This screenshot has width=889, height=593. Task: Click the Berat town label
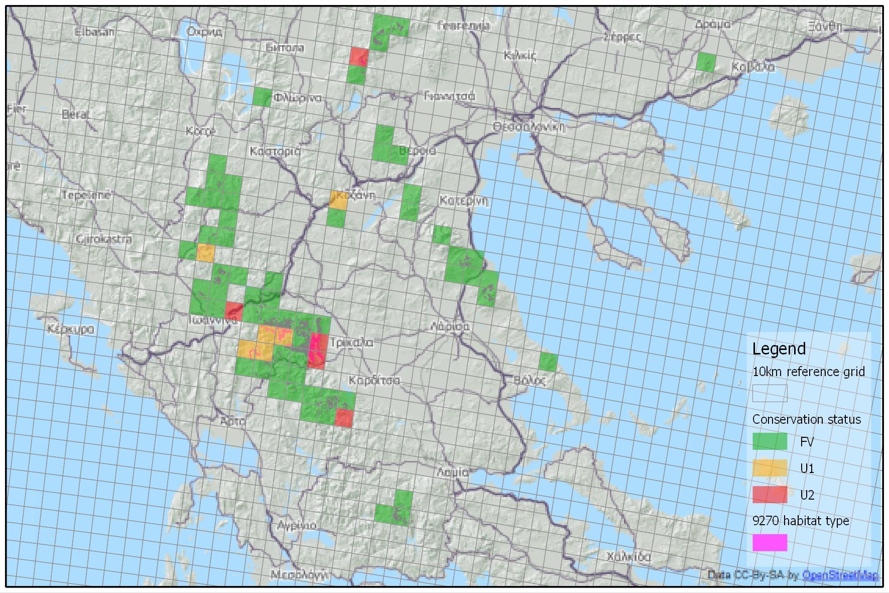[76, 115]
